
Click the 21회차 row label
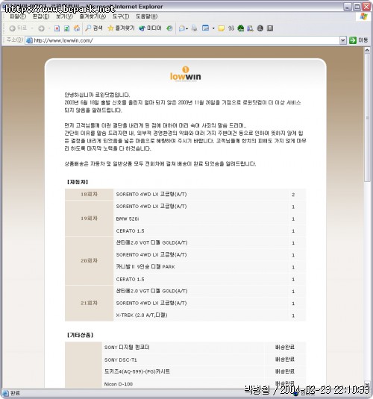89,303
